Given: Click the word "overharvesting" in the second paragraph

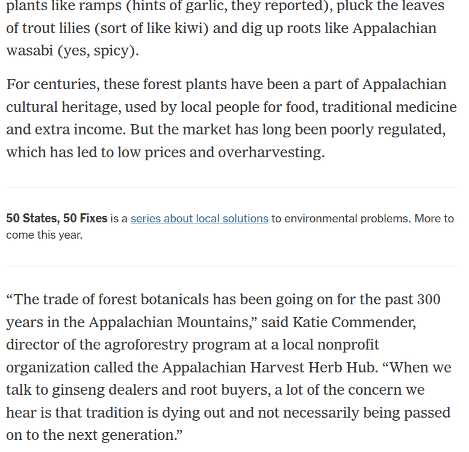Looking at the screenshot, I should pyautogui.click(x=271, y=152).
